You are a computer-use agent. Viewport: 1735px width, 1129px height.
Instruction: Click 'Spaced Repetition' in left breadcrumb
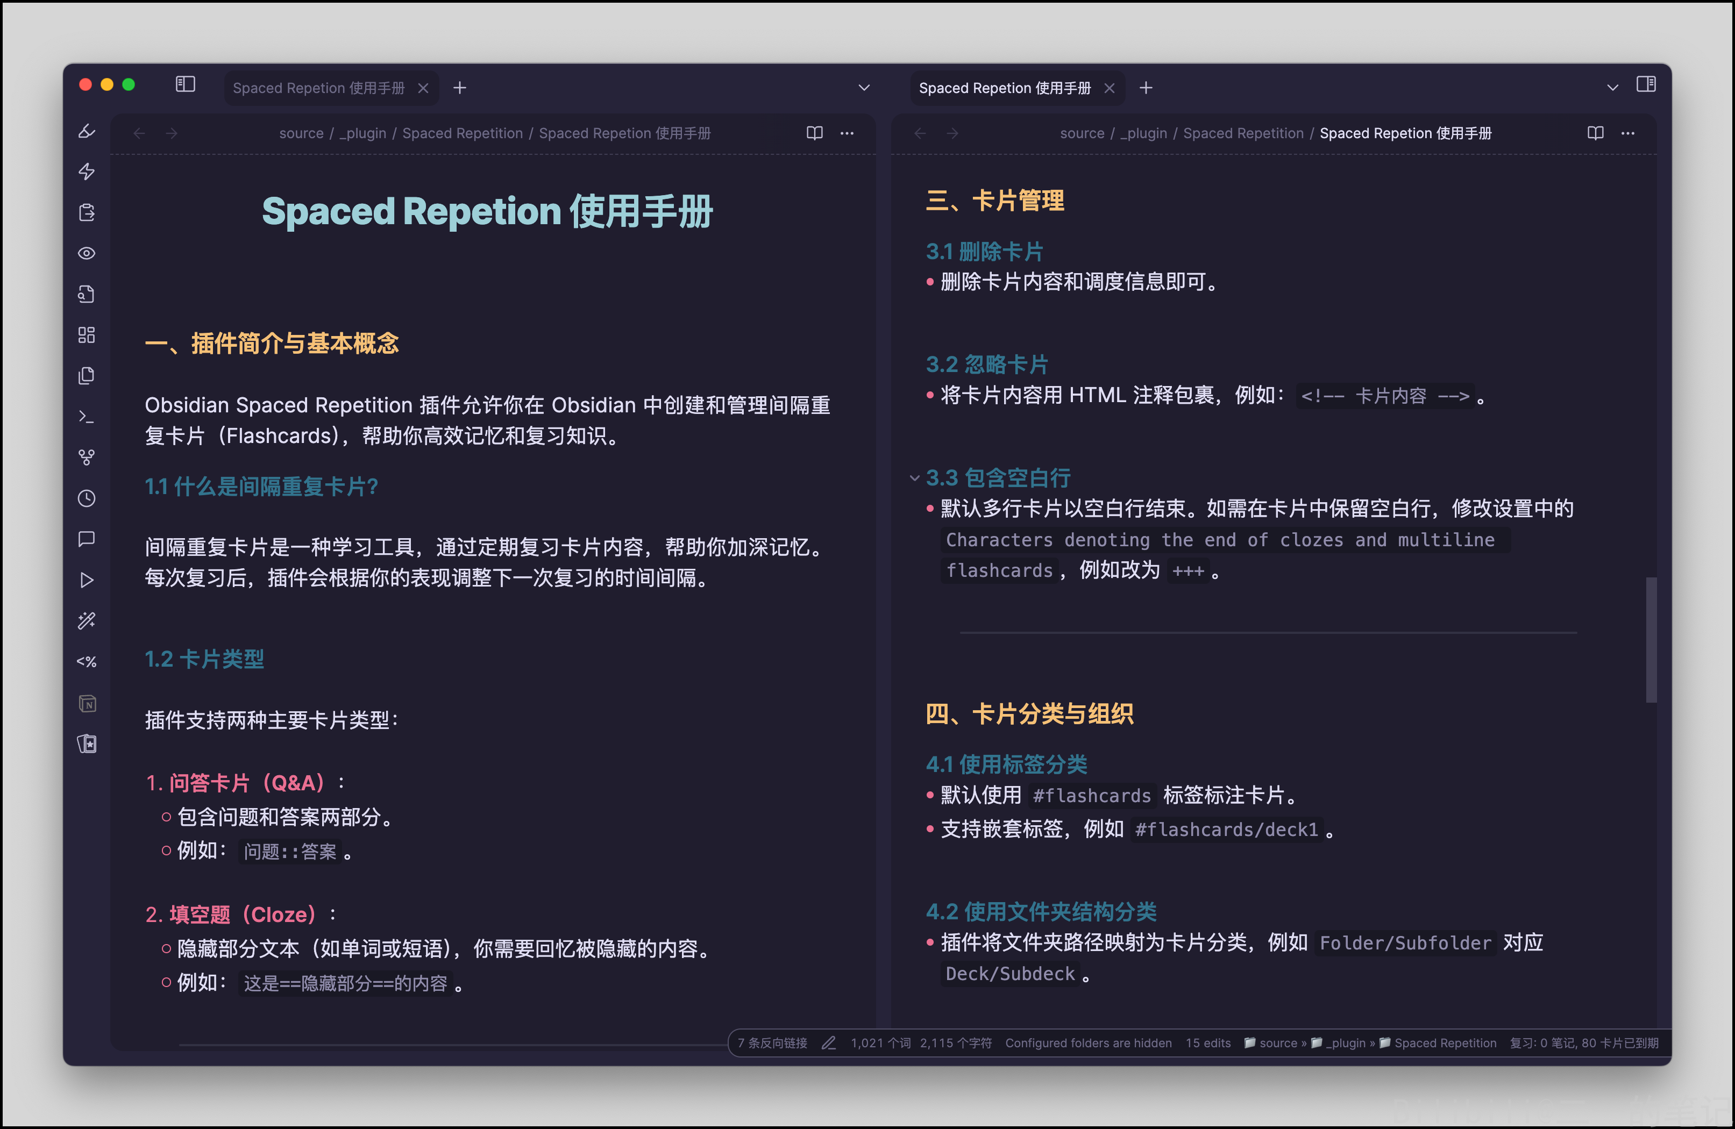tap(463, 133)
